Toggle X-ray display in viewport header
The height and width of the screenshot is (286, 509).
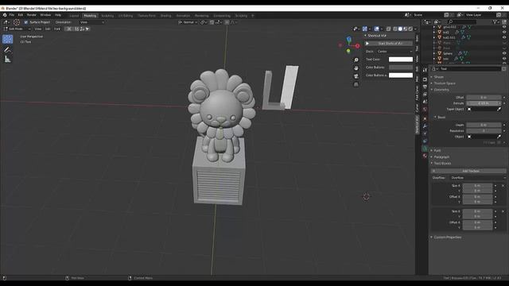(388, 29)
